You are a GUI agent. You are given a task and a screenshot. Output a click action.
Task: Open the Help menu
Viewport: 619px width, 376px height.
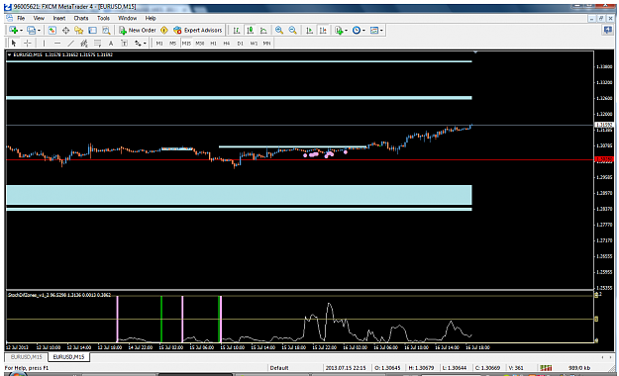(151, 18)
